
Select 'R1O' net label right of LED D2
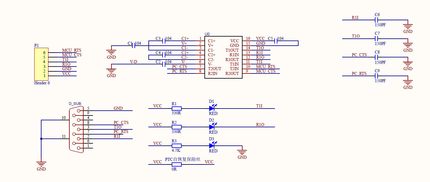(260, 125)
